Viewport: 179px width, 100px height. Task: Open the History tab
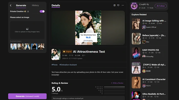pyautogui.click(x=35, y=5)
